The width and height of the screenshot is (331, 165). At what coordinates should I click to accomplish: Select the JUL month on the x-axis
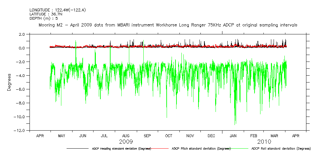[104, 136]
